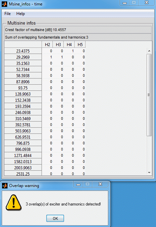The width and height of the screenshot is (156, 227).
Task: Click the MATLAB icon in Msine_infos title bar
Action: [4, 4]
